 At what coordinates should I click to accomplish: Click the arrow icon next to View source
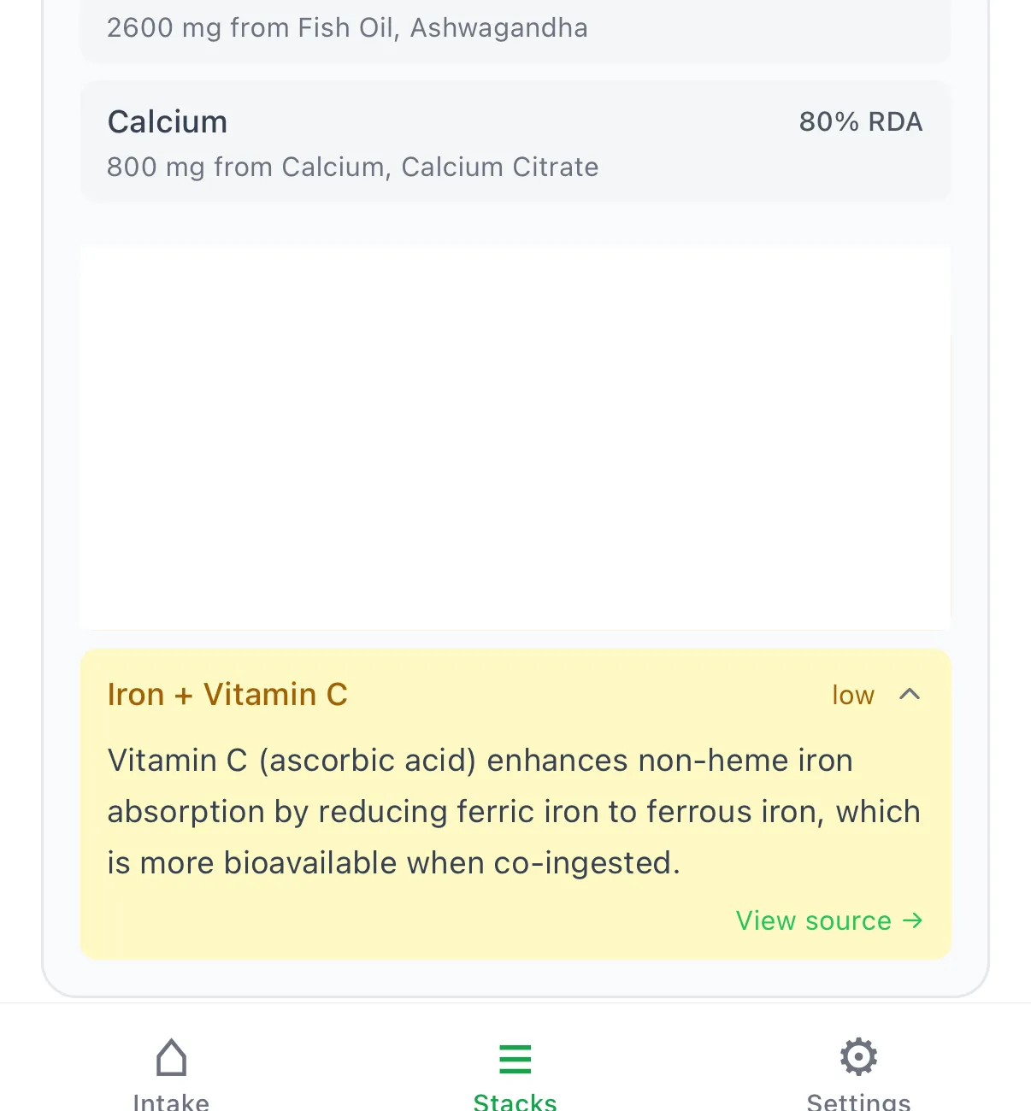[912, 921]
